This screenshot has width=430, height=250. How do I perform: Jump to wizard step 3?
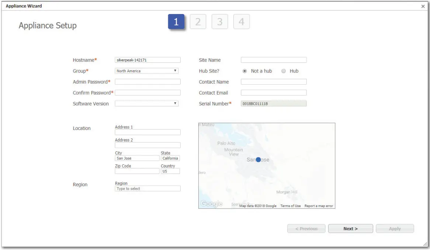[x=220, y=22]
